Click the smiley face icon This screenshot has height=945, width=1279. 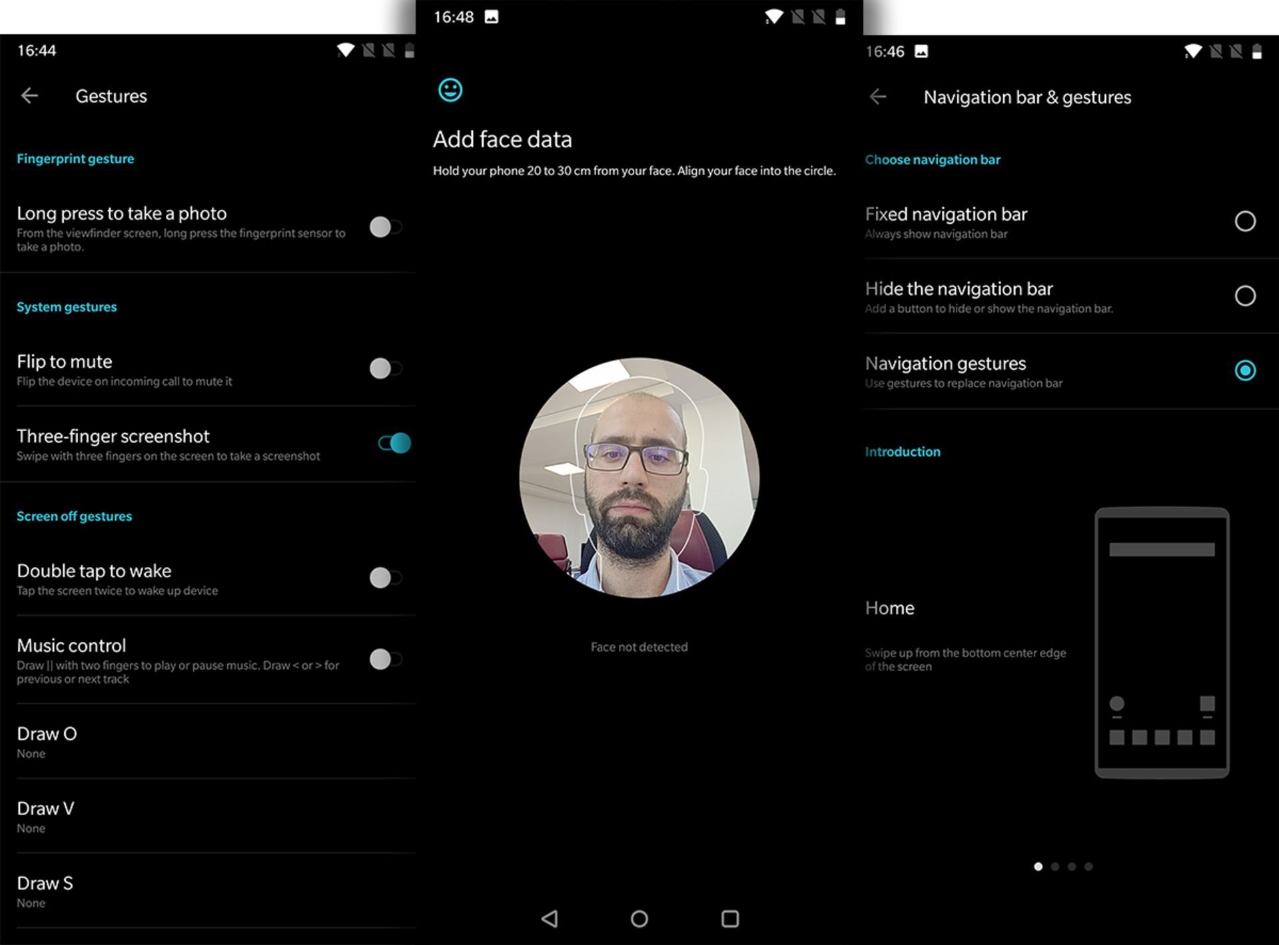450,90
